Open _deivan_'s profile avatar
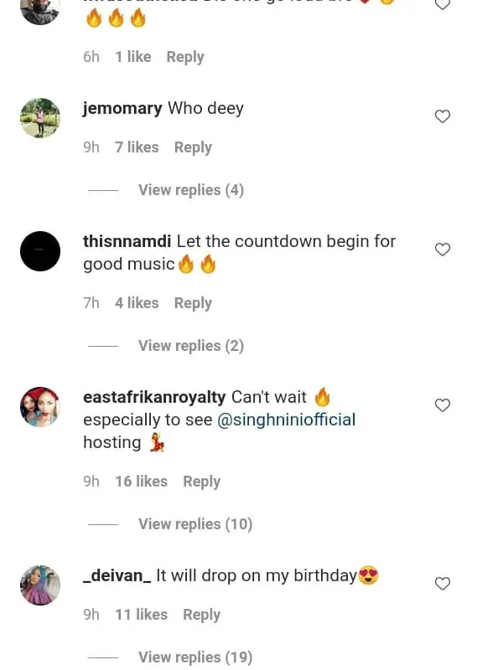Screen dimensions: 503x670 click(40, 585)
